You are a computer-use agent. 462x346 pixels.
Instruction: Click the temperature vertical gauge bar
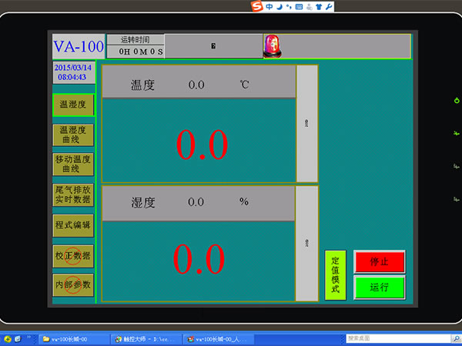coord(306,124)
